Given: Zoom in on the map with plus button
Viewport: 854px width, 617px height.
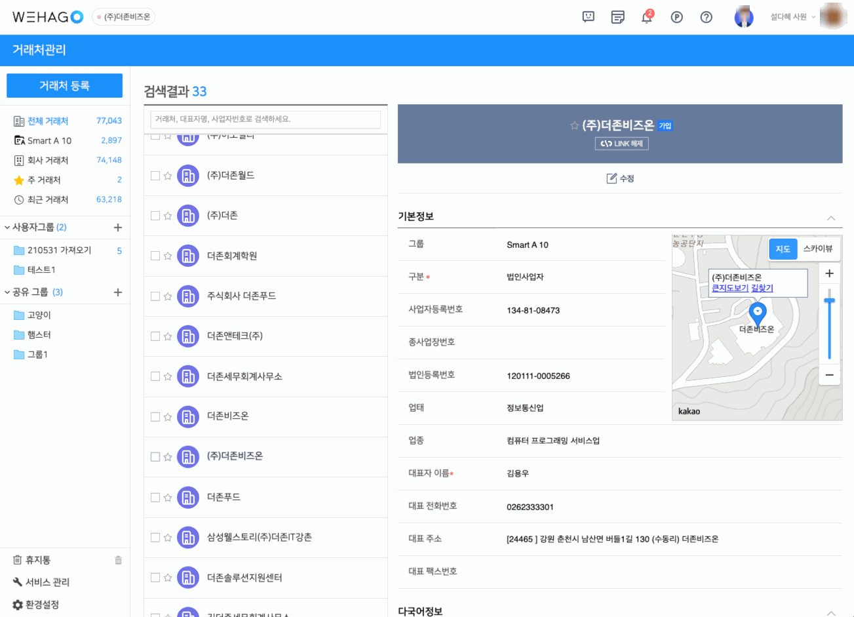Looking at the screenshot, I should (829, 273).
